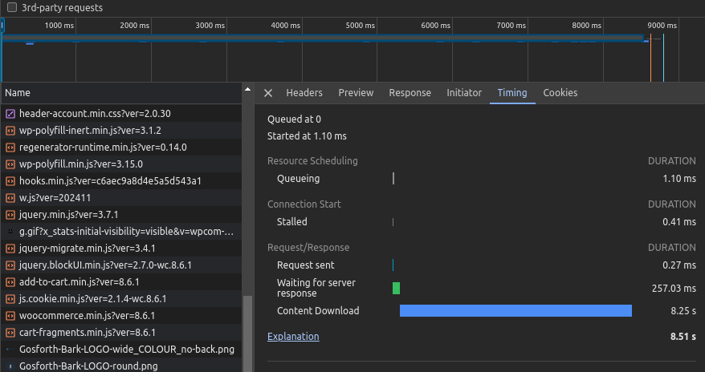Viewport: 705px width, 372px height.
Task: Click the 5000 ms mark in overview timeline
Action: (361, 26)
